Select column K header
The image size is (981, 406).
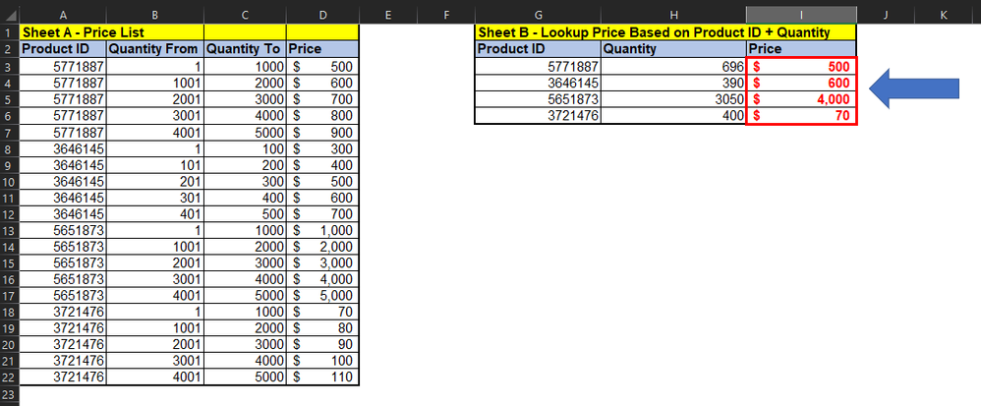[x=944, y=15]
